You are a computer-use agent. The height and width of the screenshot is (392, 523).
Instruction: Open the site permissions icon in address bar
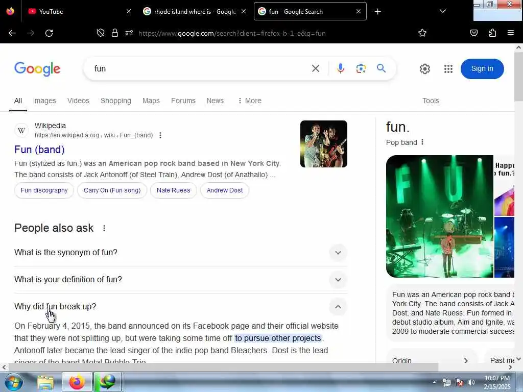click(x=129, y=33)
